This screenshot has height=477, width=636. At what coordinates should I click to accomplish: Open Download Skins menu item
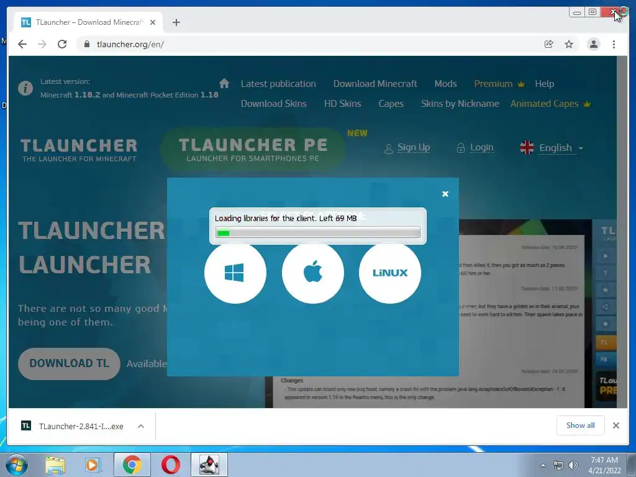point(274,104)
